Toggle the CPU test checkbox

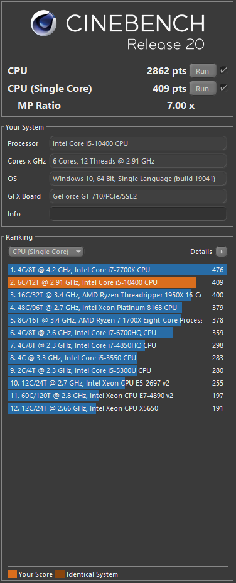pyautogui.click(x=223, y=70)
